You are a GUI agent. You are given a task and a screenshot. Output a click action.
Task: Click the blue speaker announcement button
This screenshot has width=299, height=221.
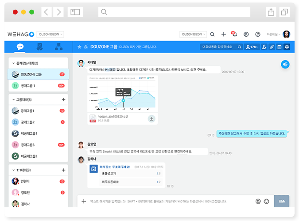[x=285, y=65]
